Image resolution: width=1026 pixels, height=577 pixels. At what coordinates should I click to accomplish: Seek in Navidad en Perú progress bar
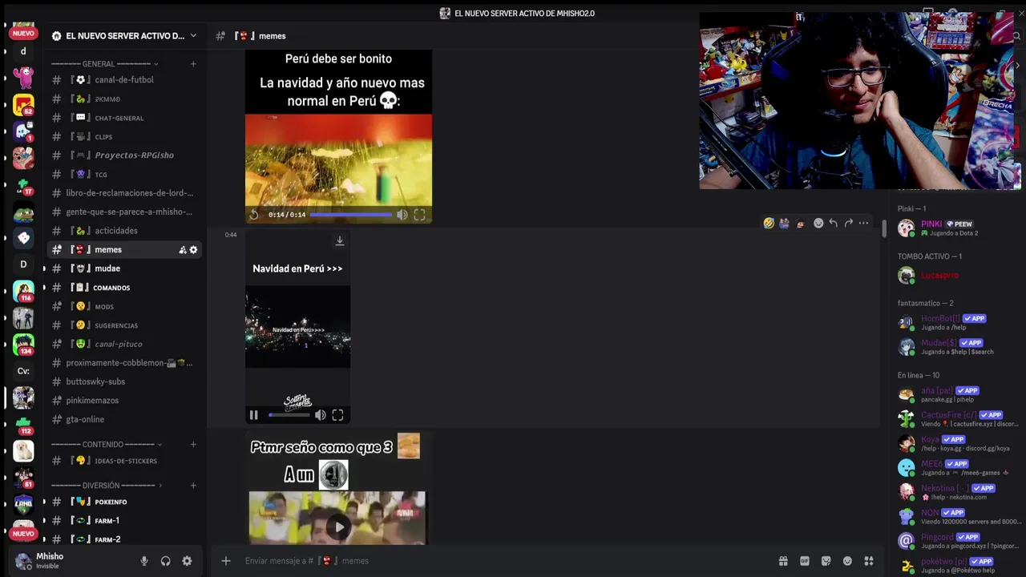[289, 415]
